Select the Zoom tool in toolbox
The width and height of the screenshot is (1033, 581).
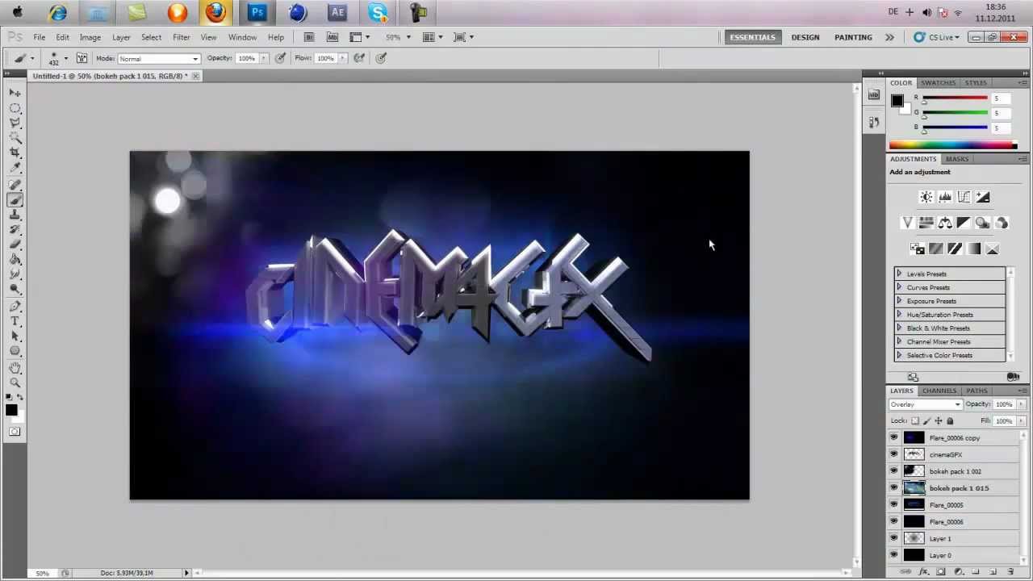click(x=15, y=383)
